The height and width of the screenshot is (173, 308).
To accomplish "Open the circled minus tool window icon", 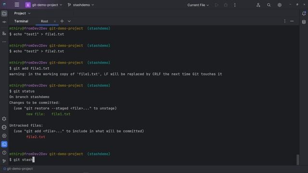I will tap(4, 127).
